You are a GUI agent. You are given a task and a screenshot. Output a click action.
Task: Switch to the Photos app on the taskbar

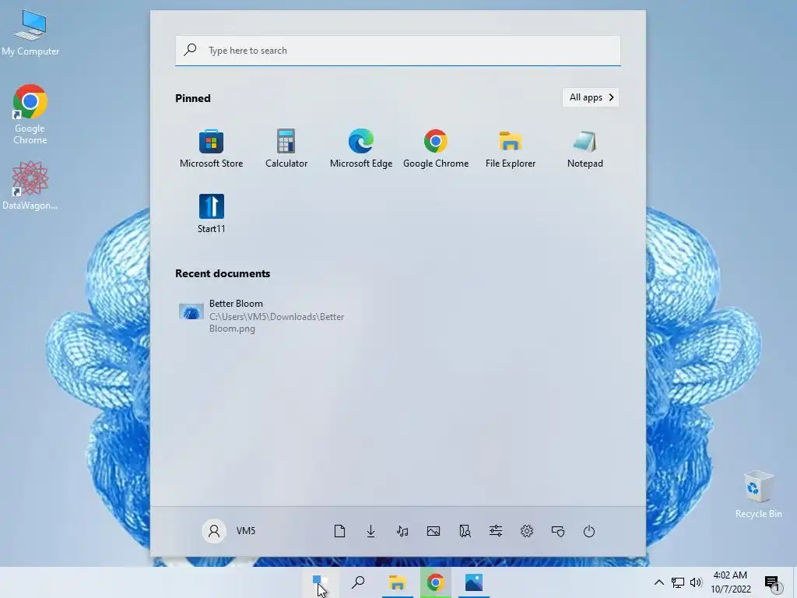click(474, 582)
